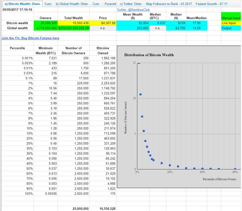This screenshot has width=242, height=211.
Task: Click the green 'Manual Input' legend cell
Action: [231, 18]
